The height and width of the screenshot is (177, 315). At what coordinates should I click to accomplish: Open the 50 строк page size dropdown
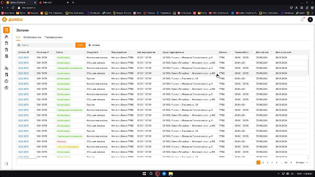click(x=302, y=163)
